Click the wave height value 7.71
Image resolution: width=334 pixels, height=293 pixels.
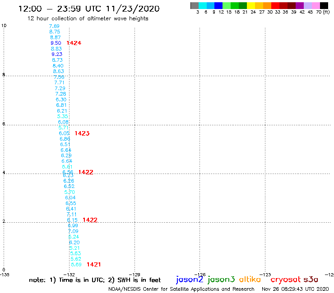tap(59, 82)
